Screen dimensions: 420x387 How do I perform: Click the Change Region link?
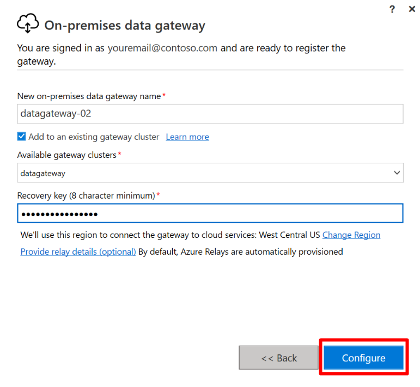(351, 235)
